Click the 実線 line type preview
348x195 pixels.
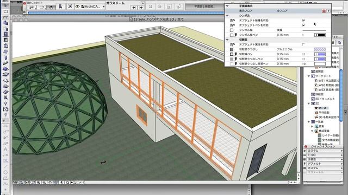pyautogui.click(x=314, y=30)
